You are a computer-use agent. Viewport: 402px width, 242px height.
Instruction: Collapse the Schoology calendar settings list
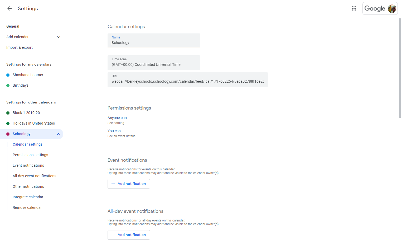click(59, 134)
